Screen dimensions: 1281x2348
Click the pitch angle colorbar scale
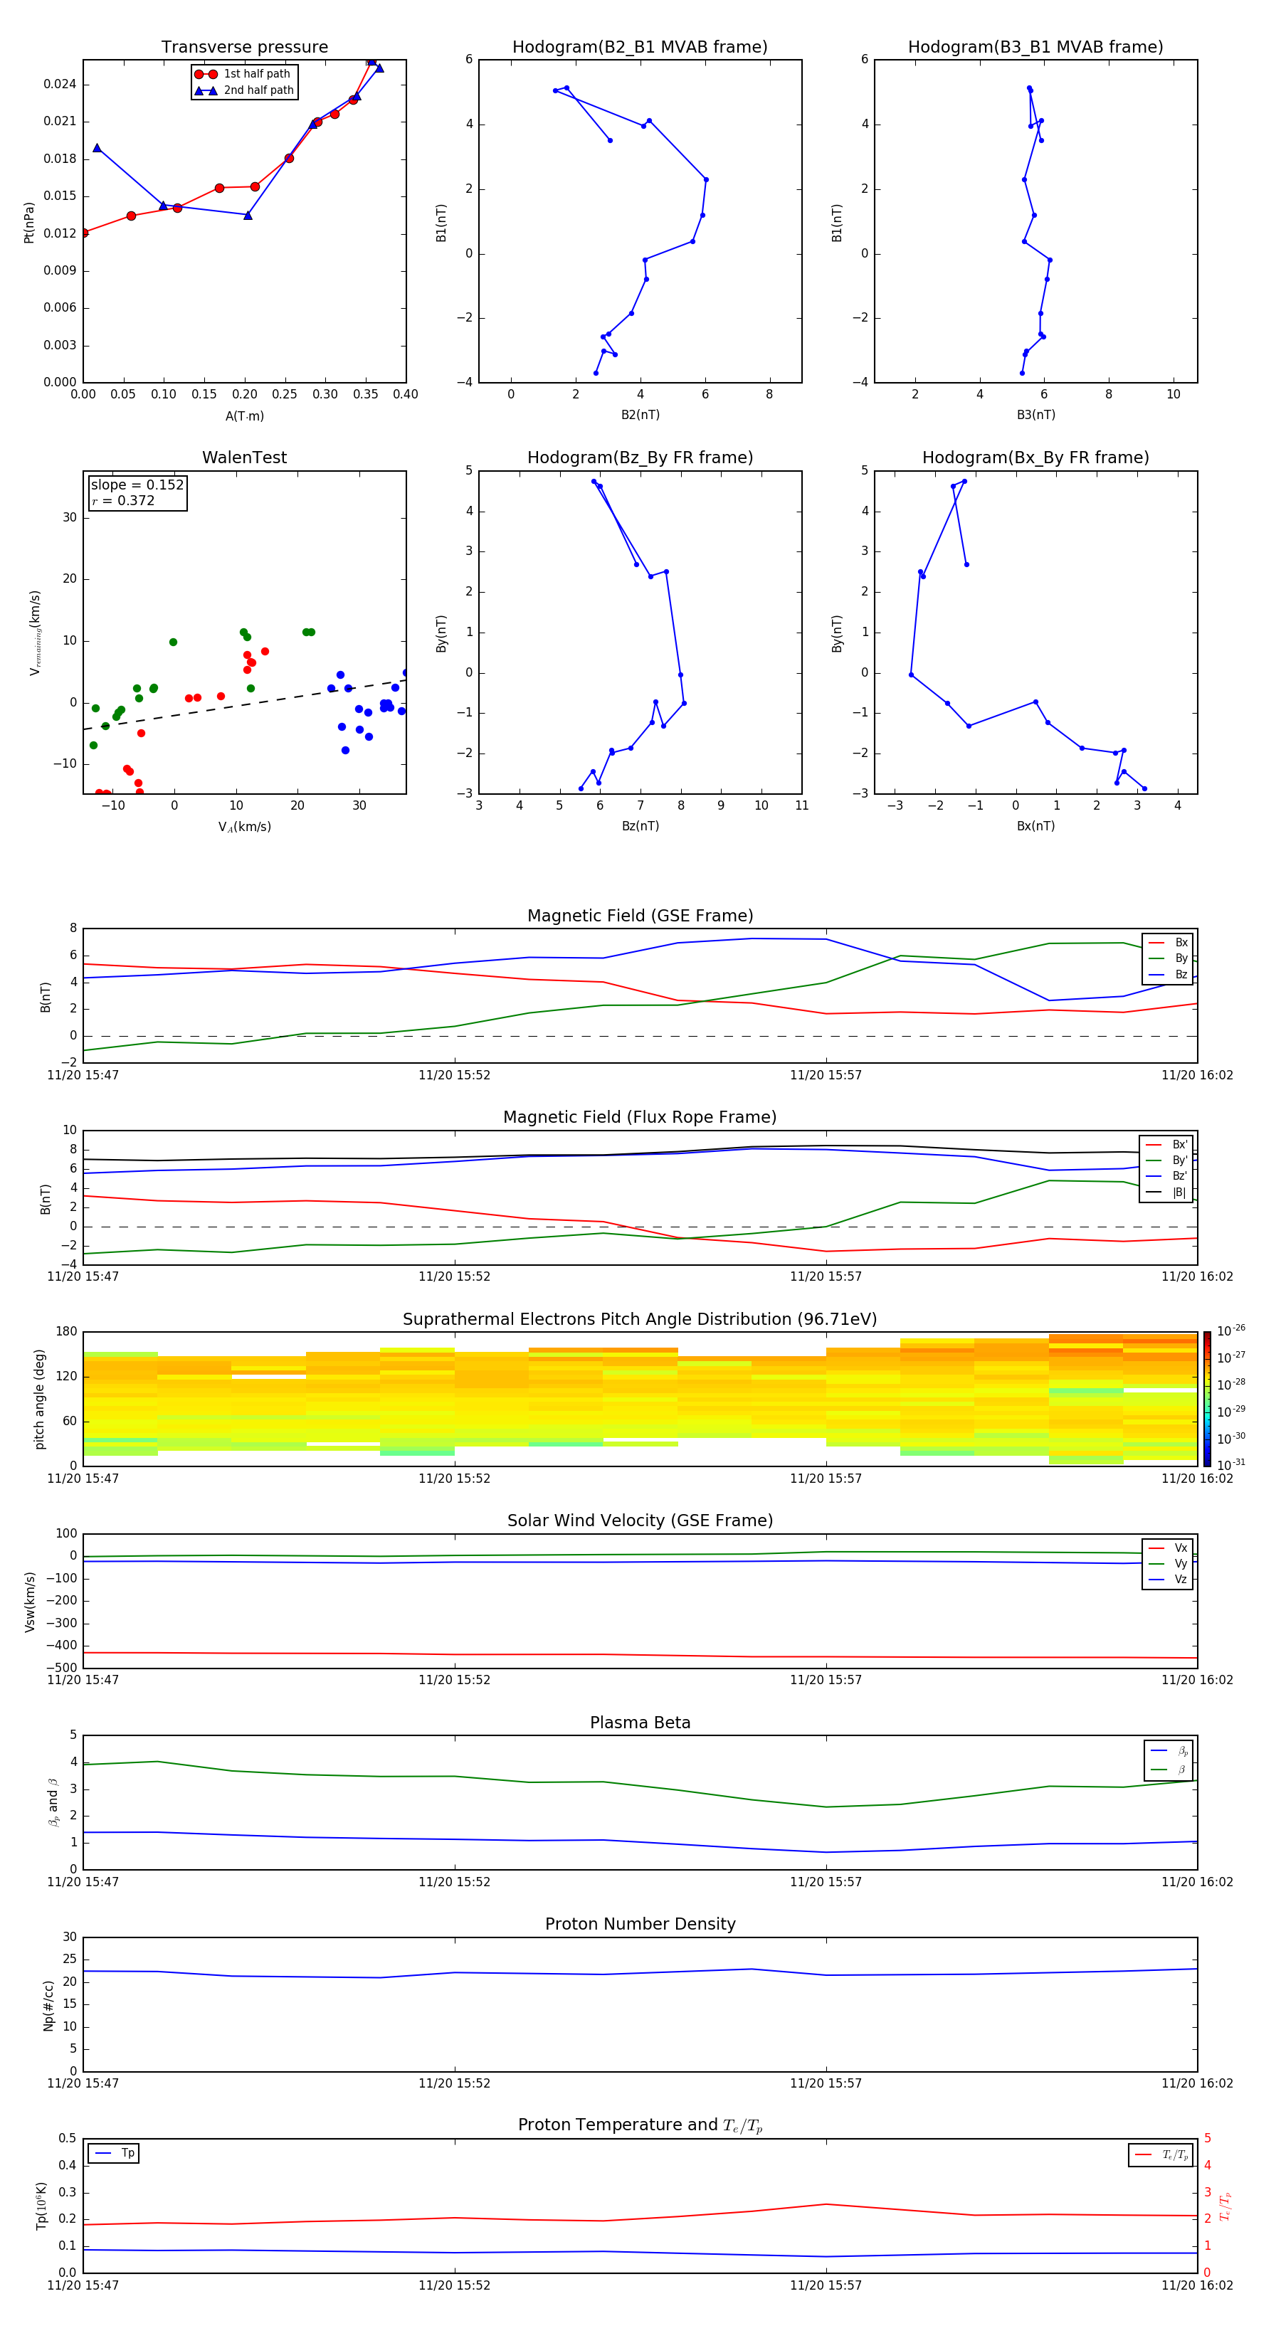tap(1207, 1399)
